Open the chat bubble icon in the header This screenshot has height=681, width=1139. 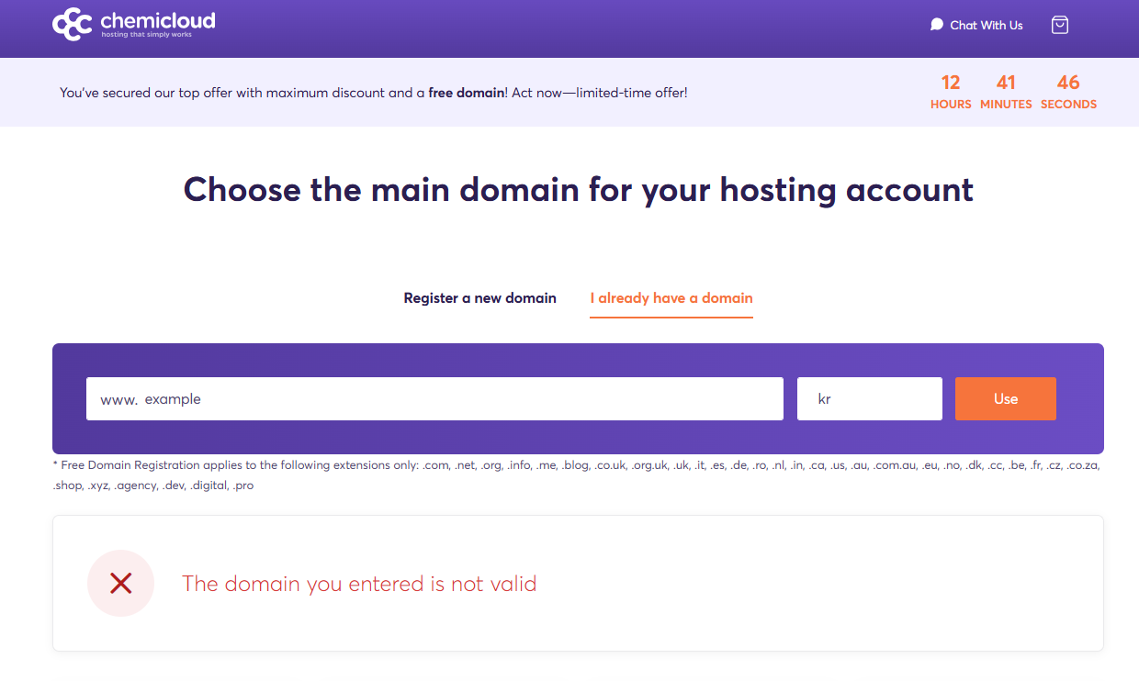tap(936, 25)
